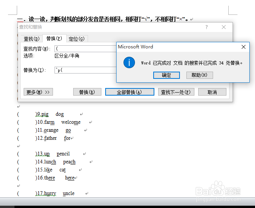Screen dimensions: 255x208
Task: Switch to the 查找(D) tab
Action: tap(32, 39)
